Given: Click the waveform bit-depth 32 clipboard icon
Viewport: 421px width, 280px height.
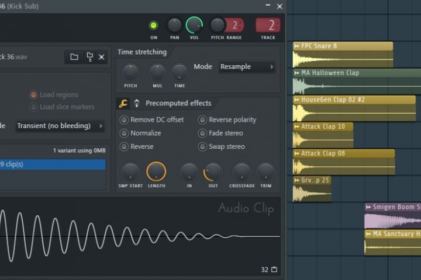Looking at the screenshot, I should click(274, 269).
